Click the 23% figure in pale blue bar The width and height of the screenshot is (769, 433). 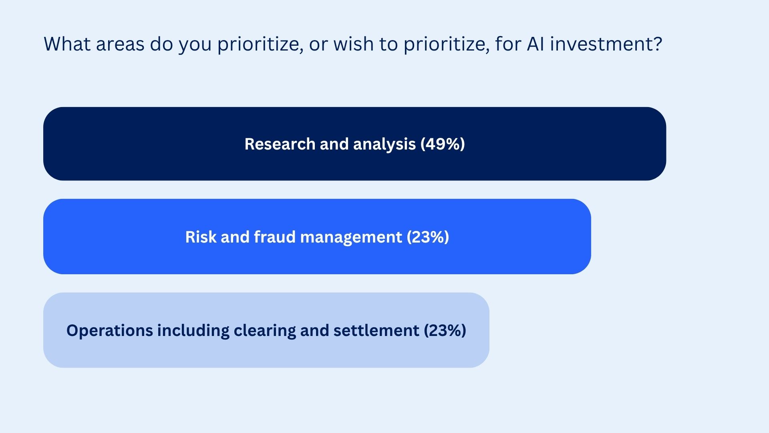[445, 330]
